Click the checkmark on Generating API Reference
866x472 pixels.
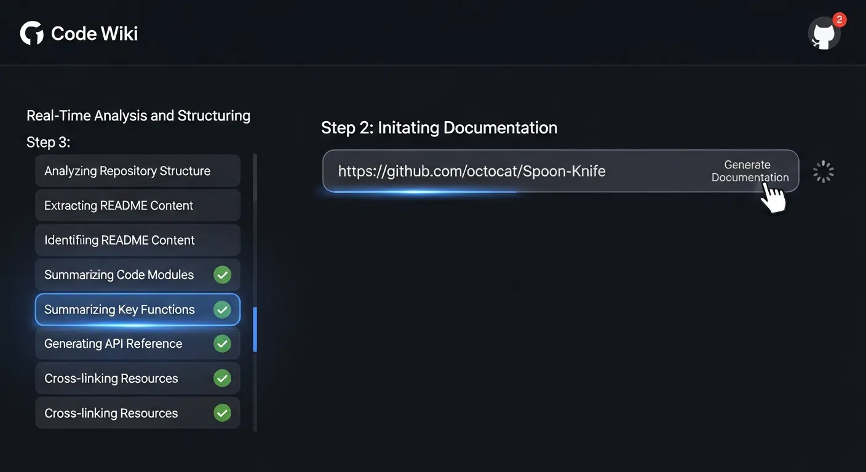[223, 344]
